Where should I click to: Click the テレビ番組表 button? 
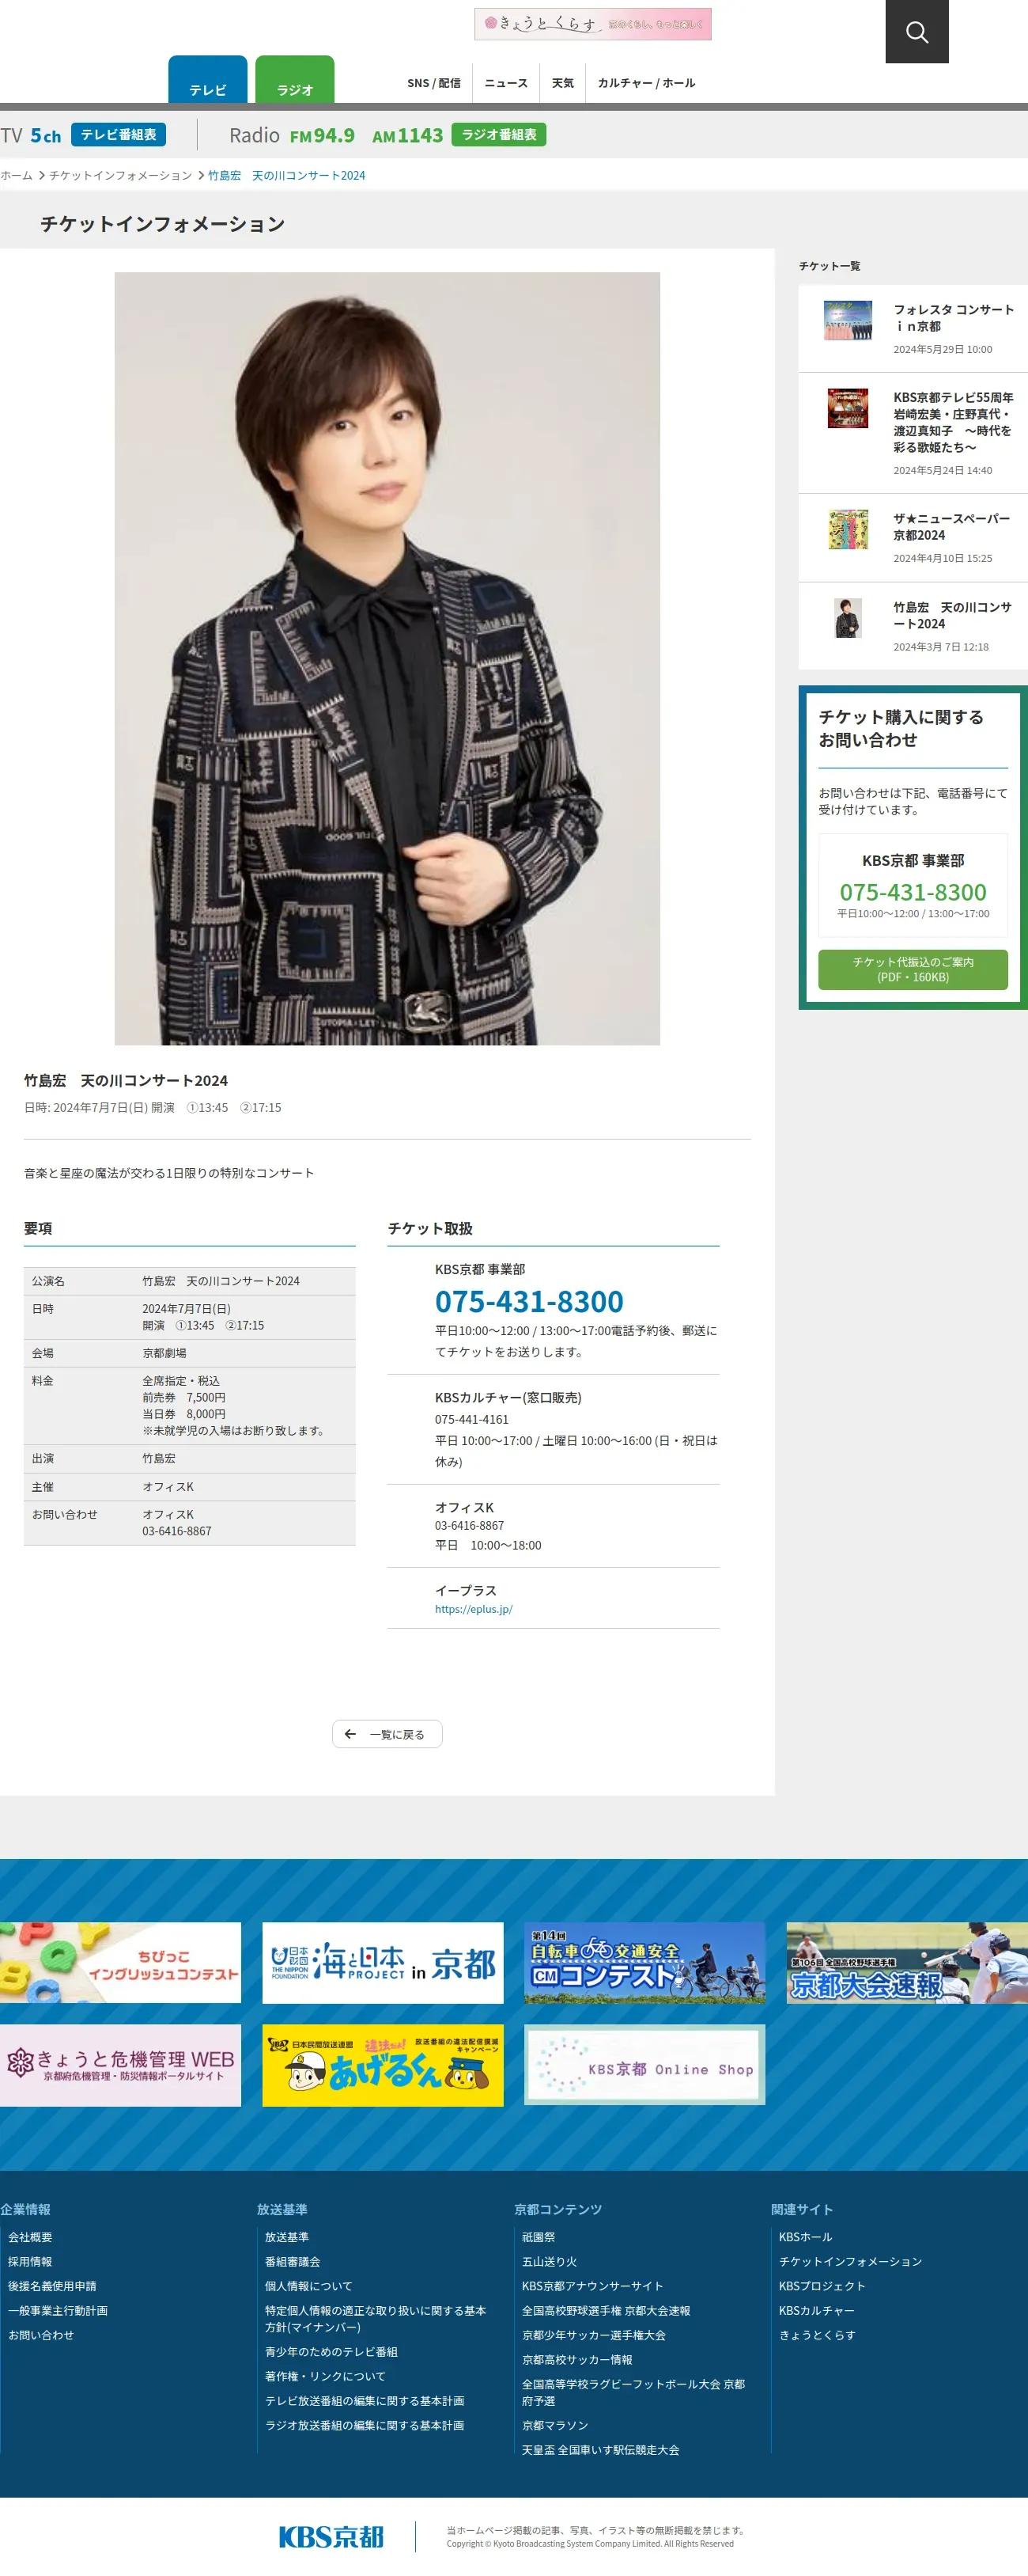point(119,135)
